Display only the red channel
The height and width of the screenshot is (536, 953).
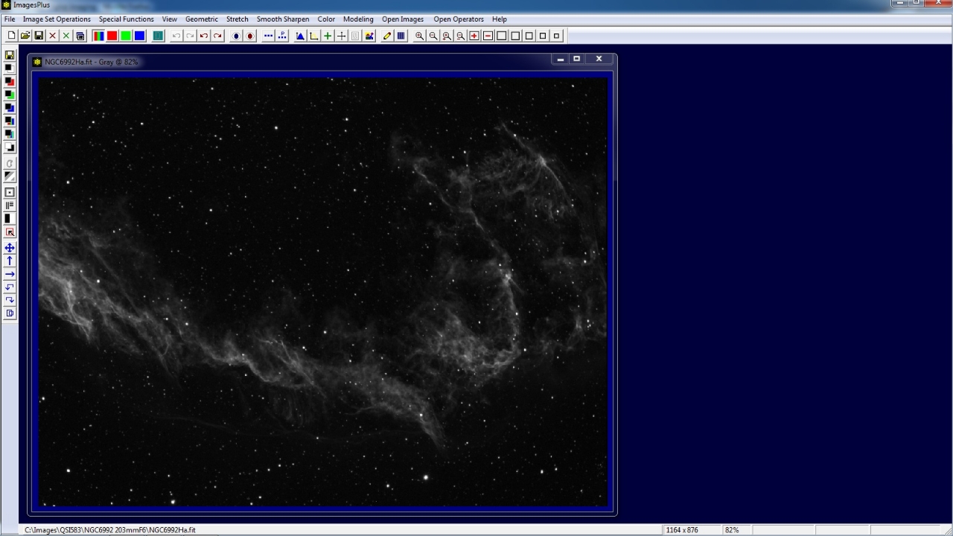(112, 36)
